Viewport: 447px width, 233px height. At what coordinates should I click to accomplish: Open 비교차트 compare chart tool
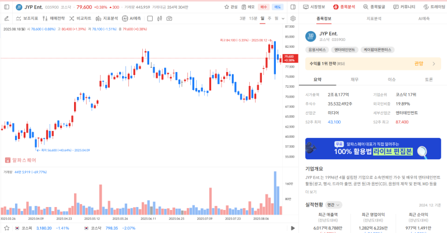point(80,18)
